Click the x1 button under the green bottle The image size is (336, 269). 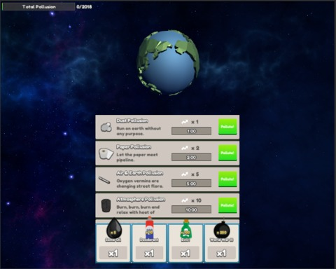click(185, 253)
